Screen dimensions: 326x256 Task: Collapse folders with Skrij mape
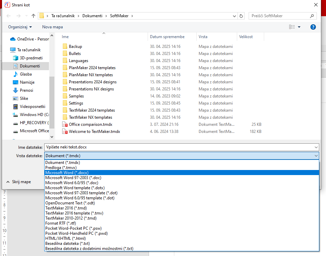point(19,182)
